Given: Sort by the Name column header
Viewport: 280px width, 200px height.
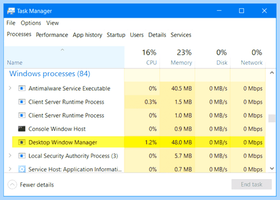Looking at the screenshot, I should click(64, 57).
